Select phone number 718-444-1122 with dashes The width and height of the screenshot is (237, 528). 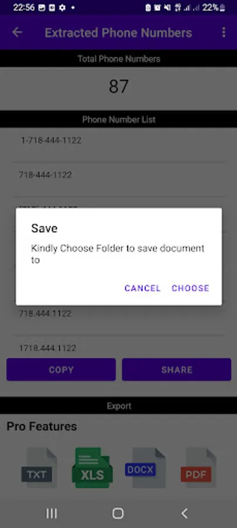118,175
